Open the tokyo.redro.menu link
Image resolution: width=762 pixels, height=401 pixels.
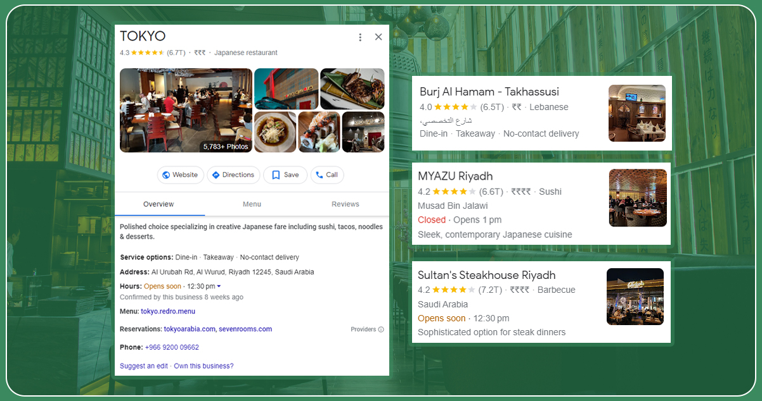coord(168,311)
